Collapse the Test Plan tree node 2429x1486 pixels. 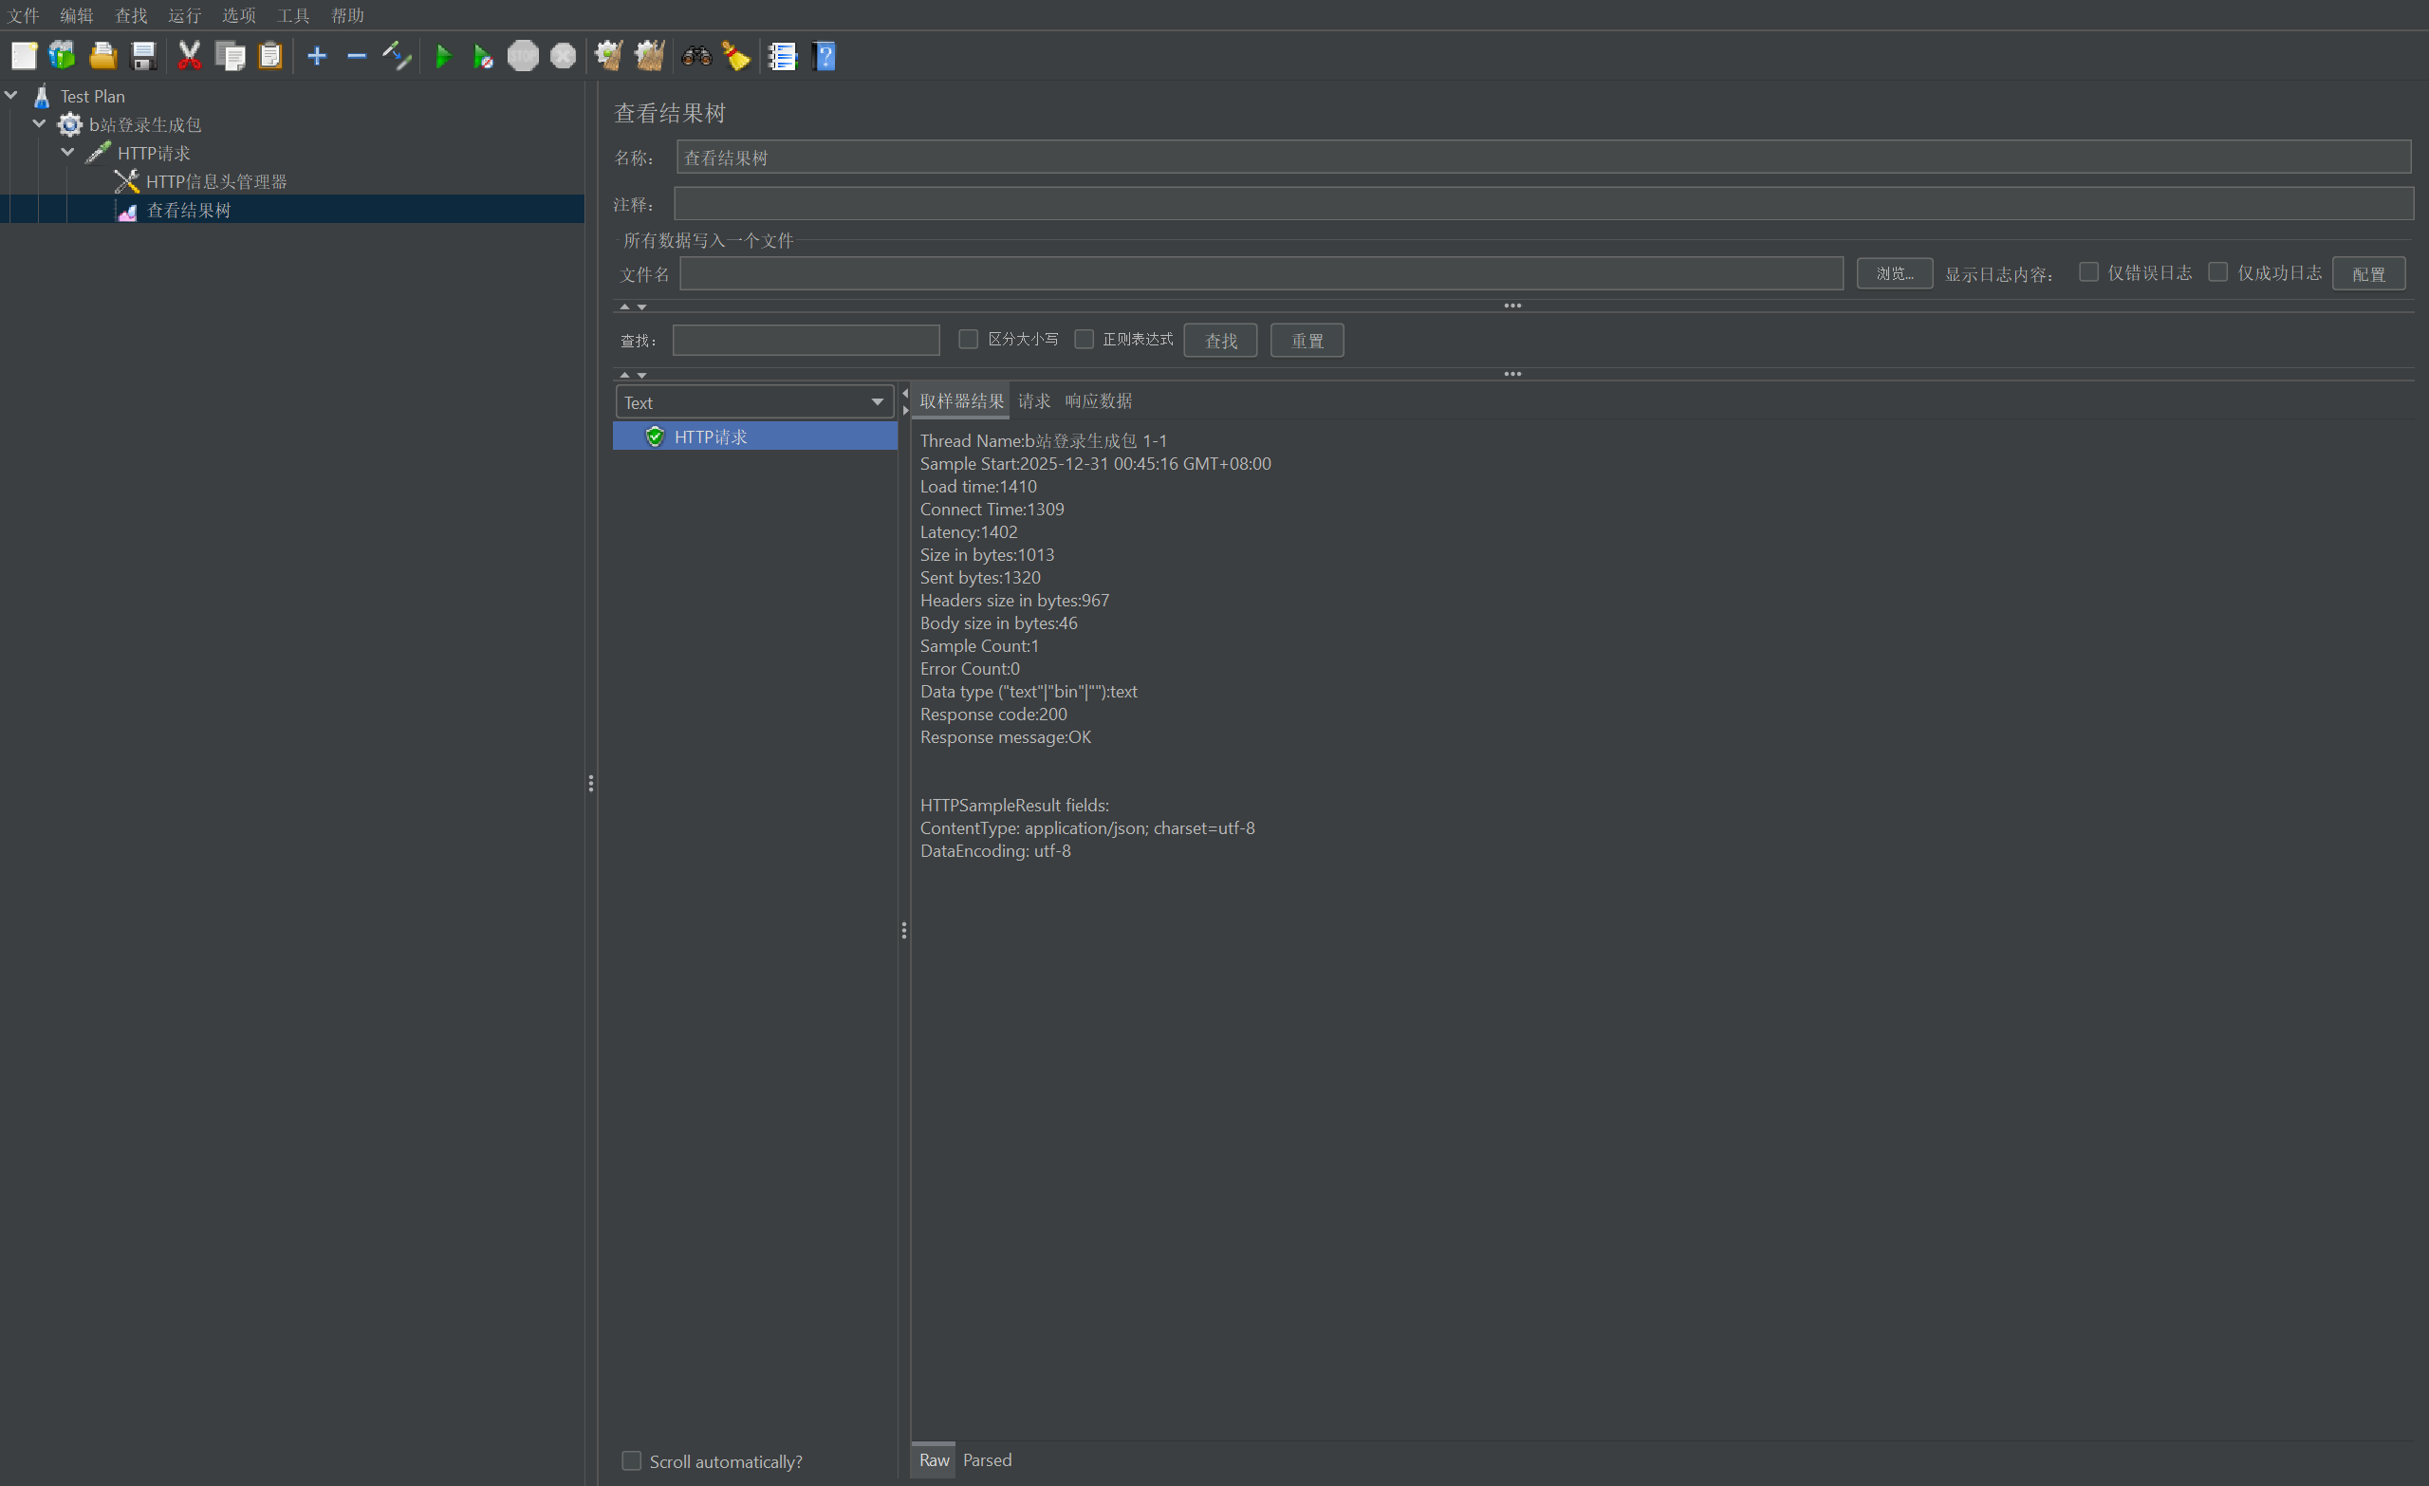point(11,96)
